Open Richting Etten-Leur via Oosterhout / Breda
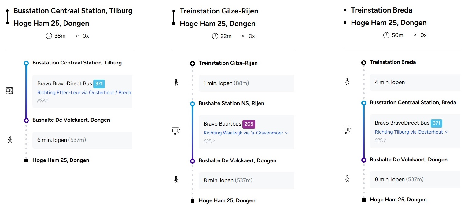This screenshot has height=217, width=468. pyautogui.click(x=84, y=93)
